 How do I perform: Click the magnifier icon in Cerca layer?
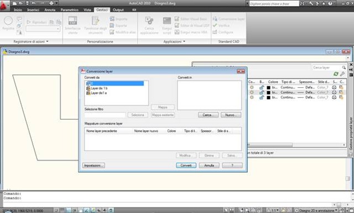point(343,67)
